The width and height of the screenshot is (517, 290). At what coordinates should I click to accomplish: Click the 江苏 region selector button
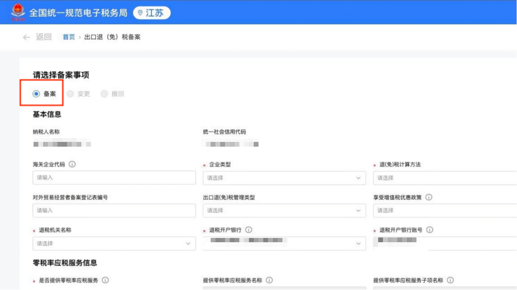coord(152,13)
